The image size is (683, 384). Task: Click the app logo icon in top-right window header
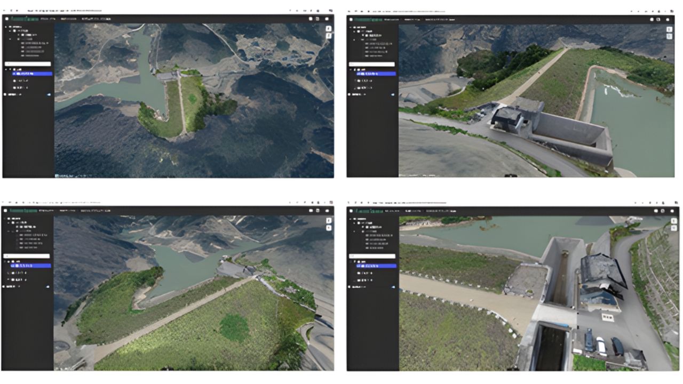351,19
